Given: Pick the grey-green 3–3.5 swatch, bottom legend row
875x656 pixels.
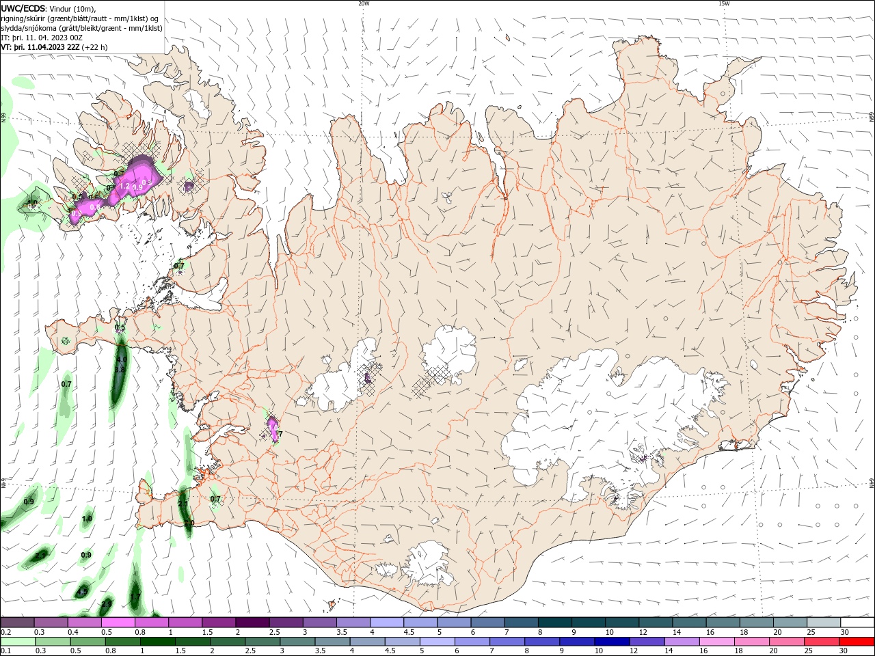Looking at the screenshot, I should (297, 642).
